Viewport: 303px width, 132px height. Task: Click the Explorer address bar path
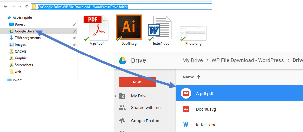point(82,7)
